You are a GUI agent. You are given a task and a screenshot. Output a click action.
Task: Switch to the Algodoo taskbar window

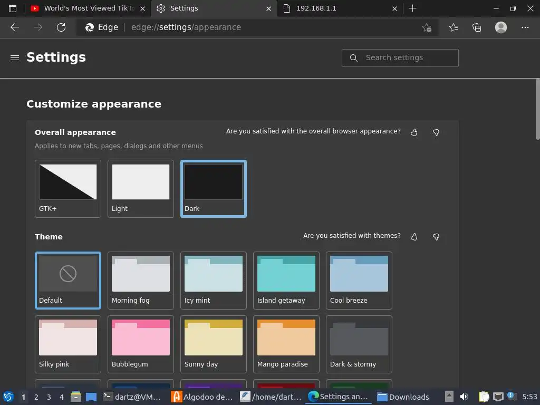tap(202, 397)
